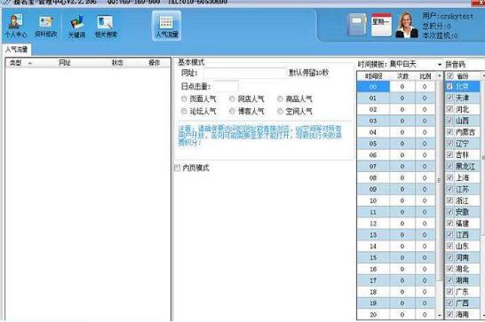Focus the 日点击量 input box

[226, 86]
